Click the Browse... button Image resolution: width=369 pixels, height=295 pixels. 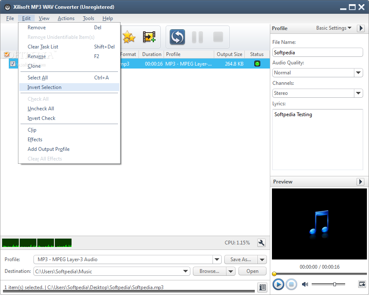(210, 271)
